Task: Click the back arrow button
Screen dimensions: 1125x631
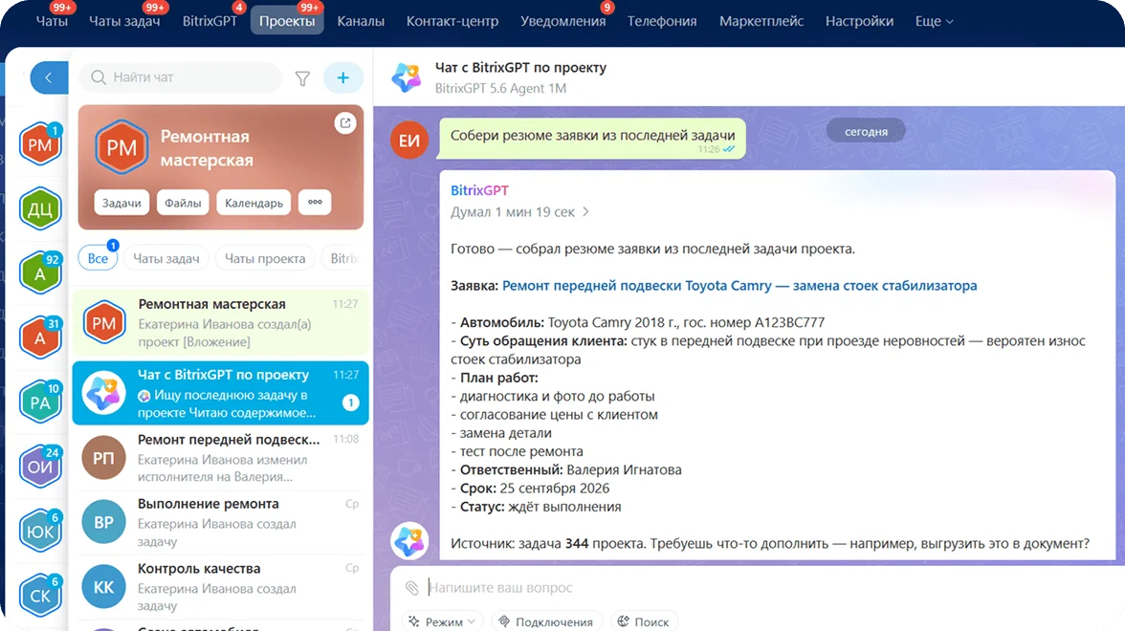Action: [49, 77]
